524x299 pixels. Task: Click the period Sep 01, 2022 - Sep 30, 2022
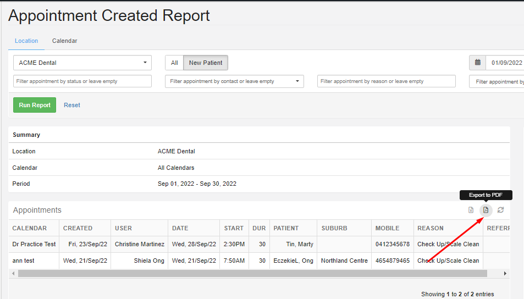[x=197, y=184]
